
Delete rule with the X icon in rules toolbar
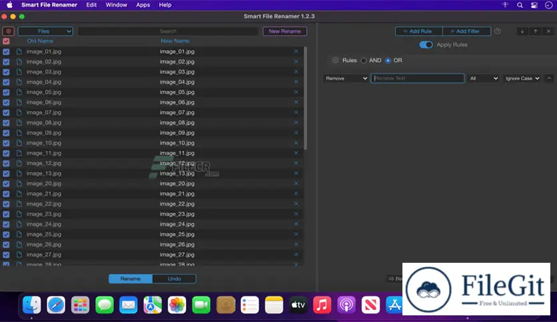point(548,31)
